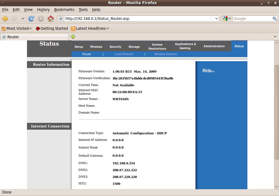Click the Help... link

pos(208,70)
